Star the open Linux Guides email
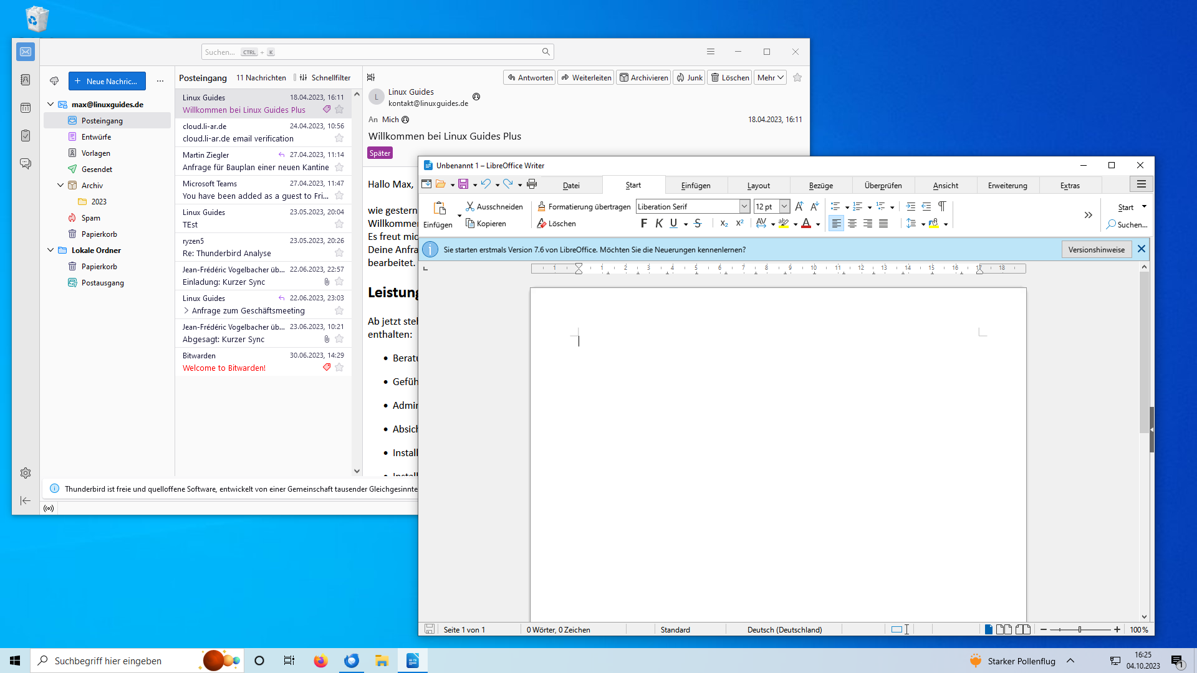The width and height of the screenshot is (1197, 673). click(x=797, y=78)
